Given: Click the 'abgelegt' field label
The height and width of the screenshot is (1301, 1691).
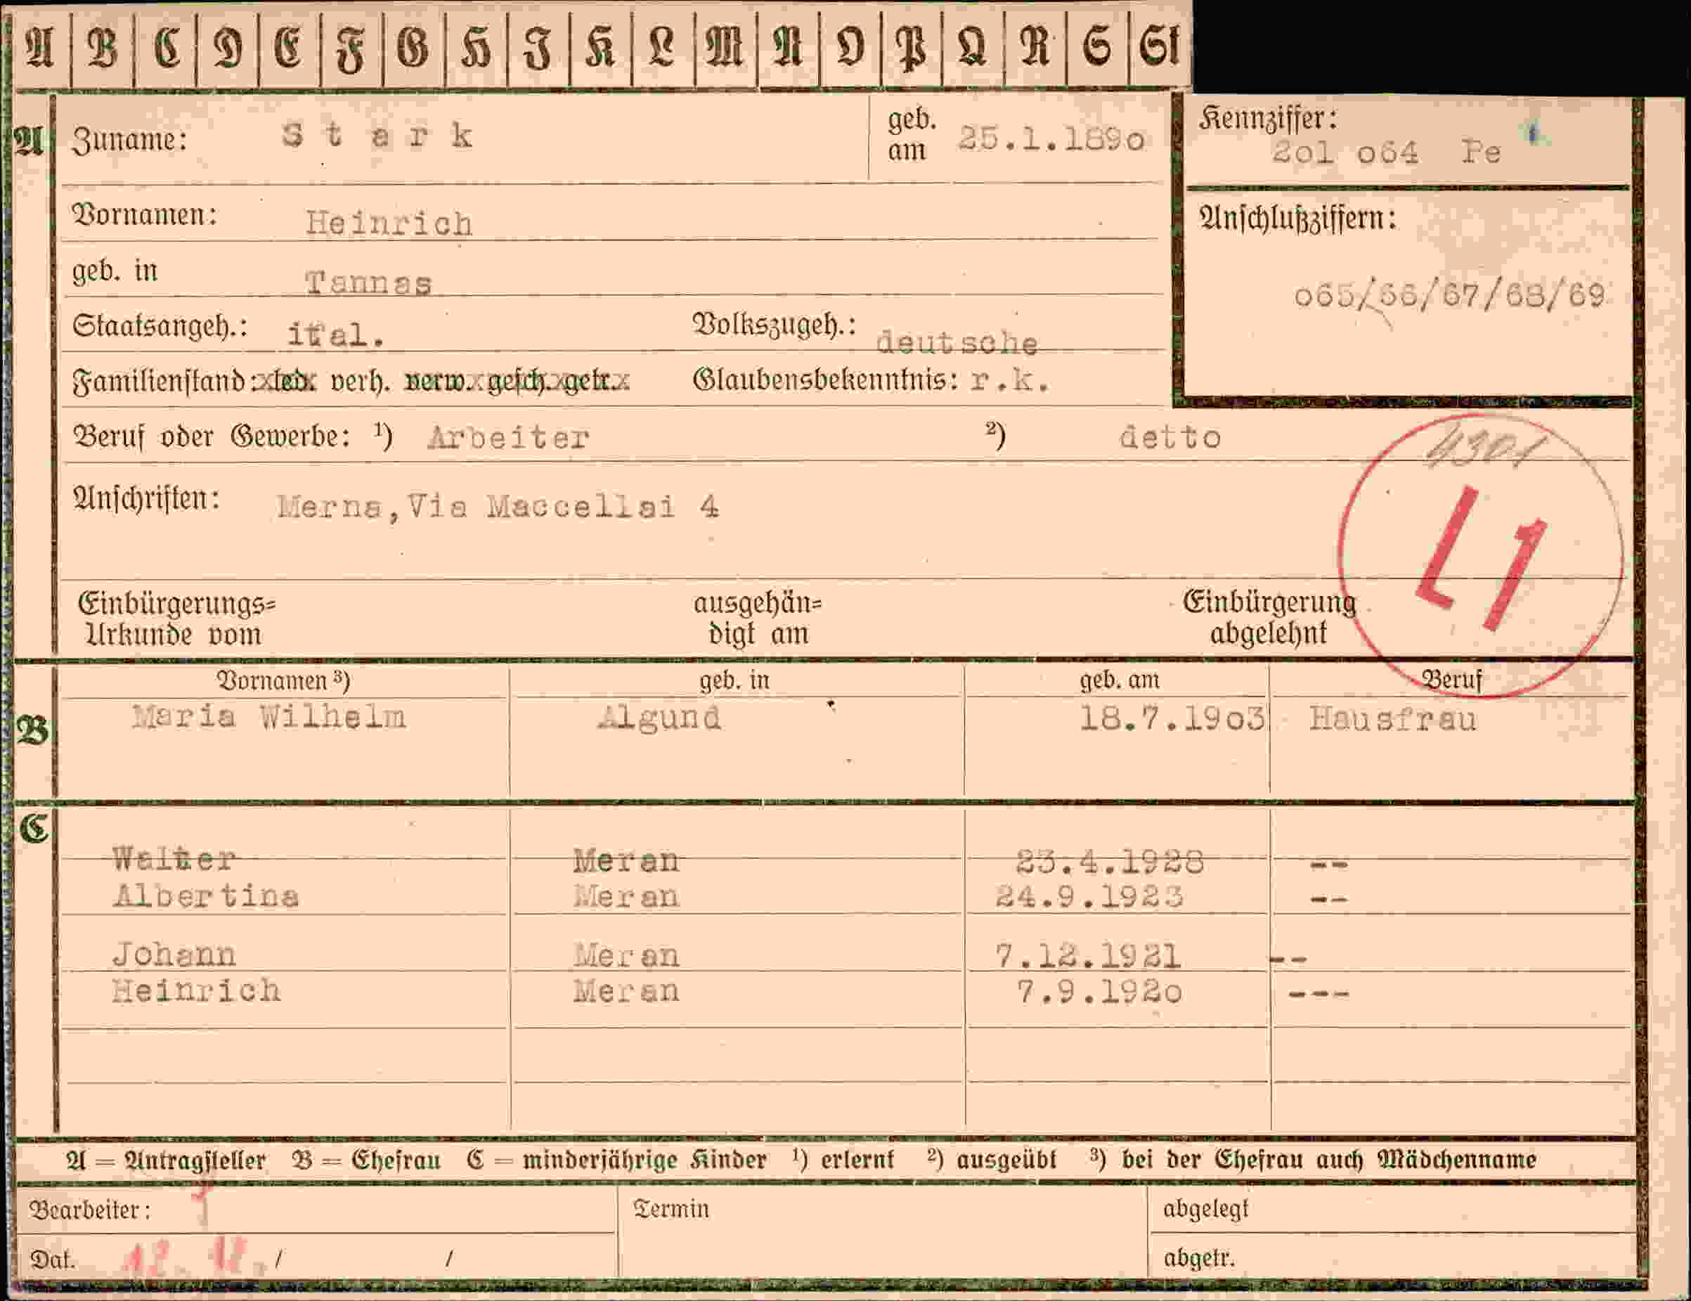Looking at the screenshot, I should tap(1205, 1209).
